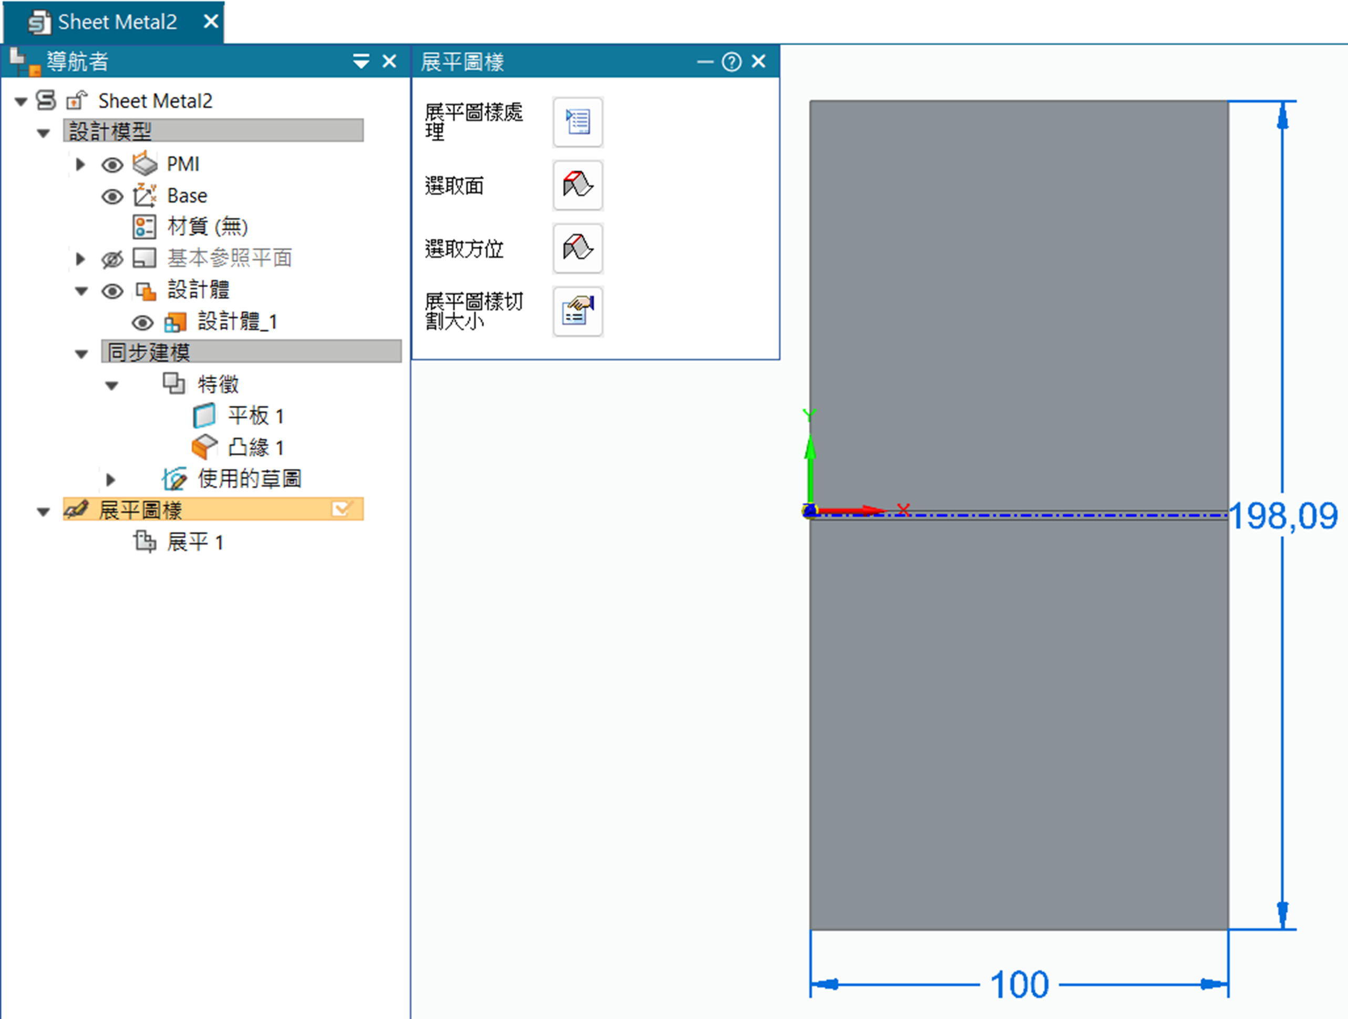
Task: Toggle visibility eye of PMI
Action: 112,165
